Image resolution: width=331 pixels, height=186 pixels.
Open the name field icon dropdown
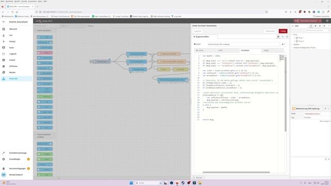pyautogui.click(x=283, y=44)
